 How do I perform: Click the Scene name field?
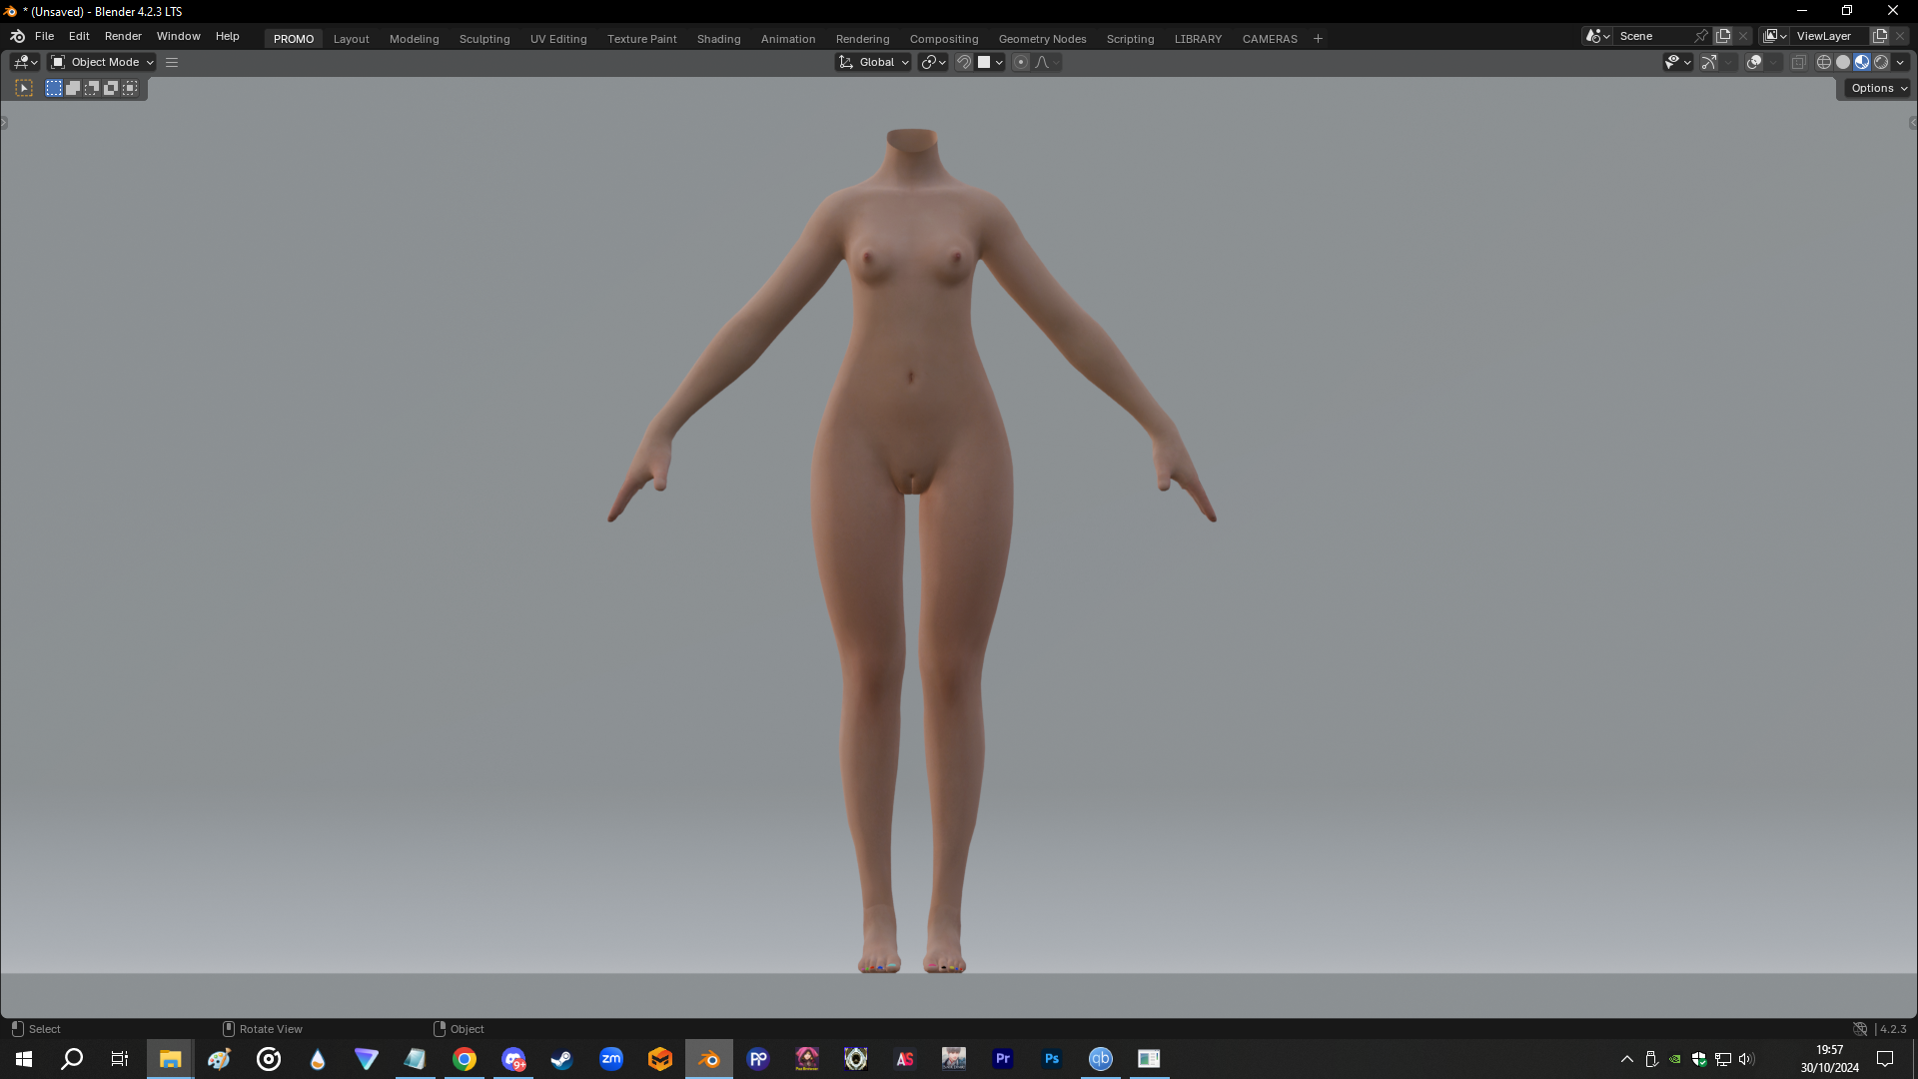(1653, 36)
